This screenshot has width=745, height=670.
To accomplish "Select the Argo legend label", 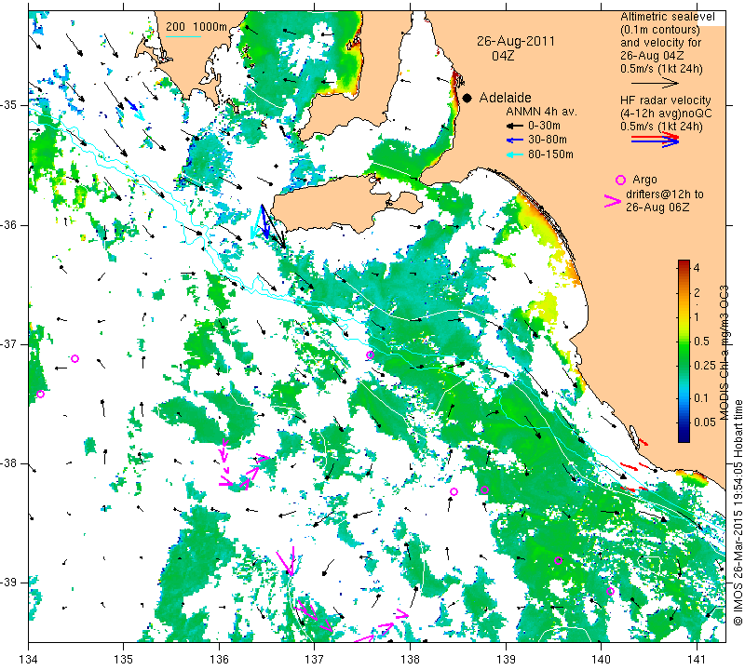I will click(644, 180).
